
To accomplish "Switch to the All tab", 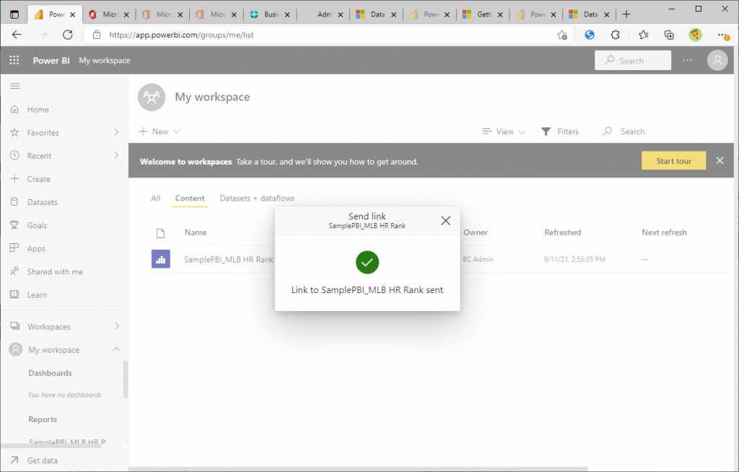I will tap(156, 198).
